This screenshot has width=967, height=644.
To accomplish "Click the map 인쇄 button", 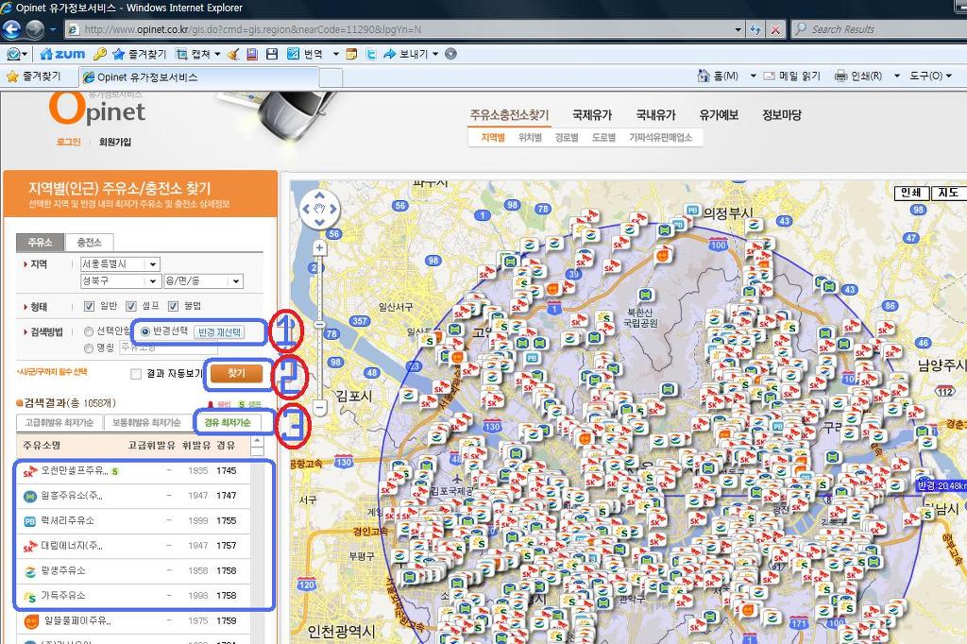I will tap(911, 193).
